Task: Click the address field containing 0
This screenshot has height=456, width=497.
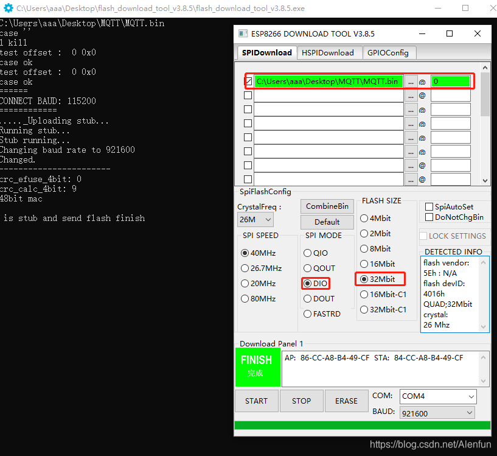Action: [450, 82]
